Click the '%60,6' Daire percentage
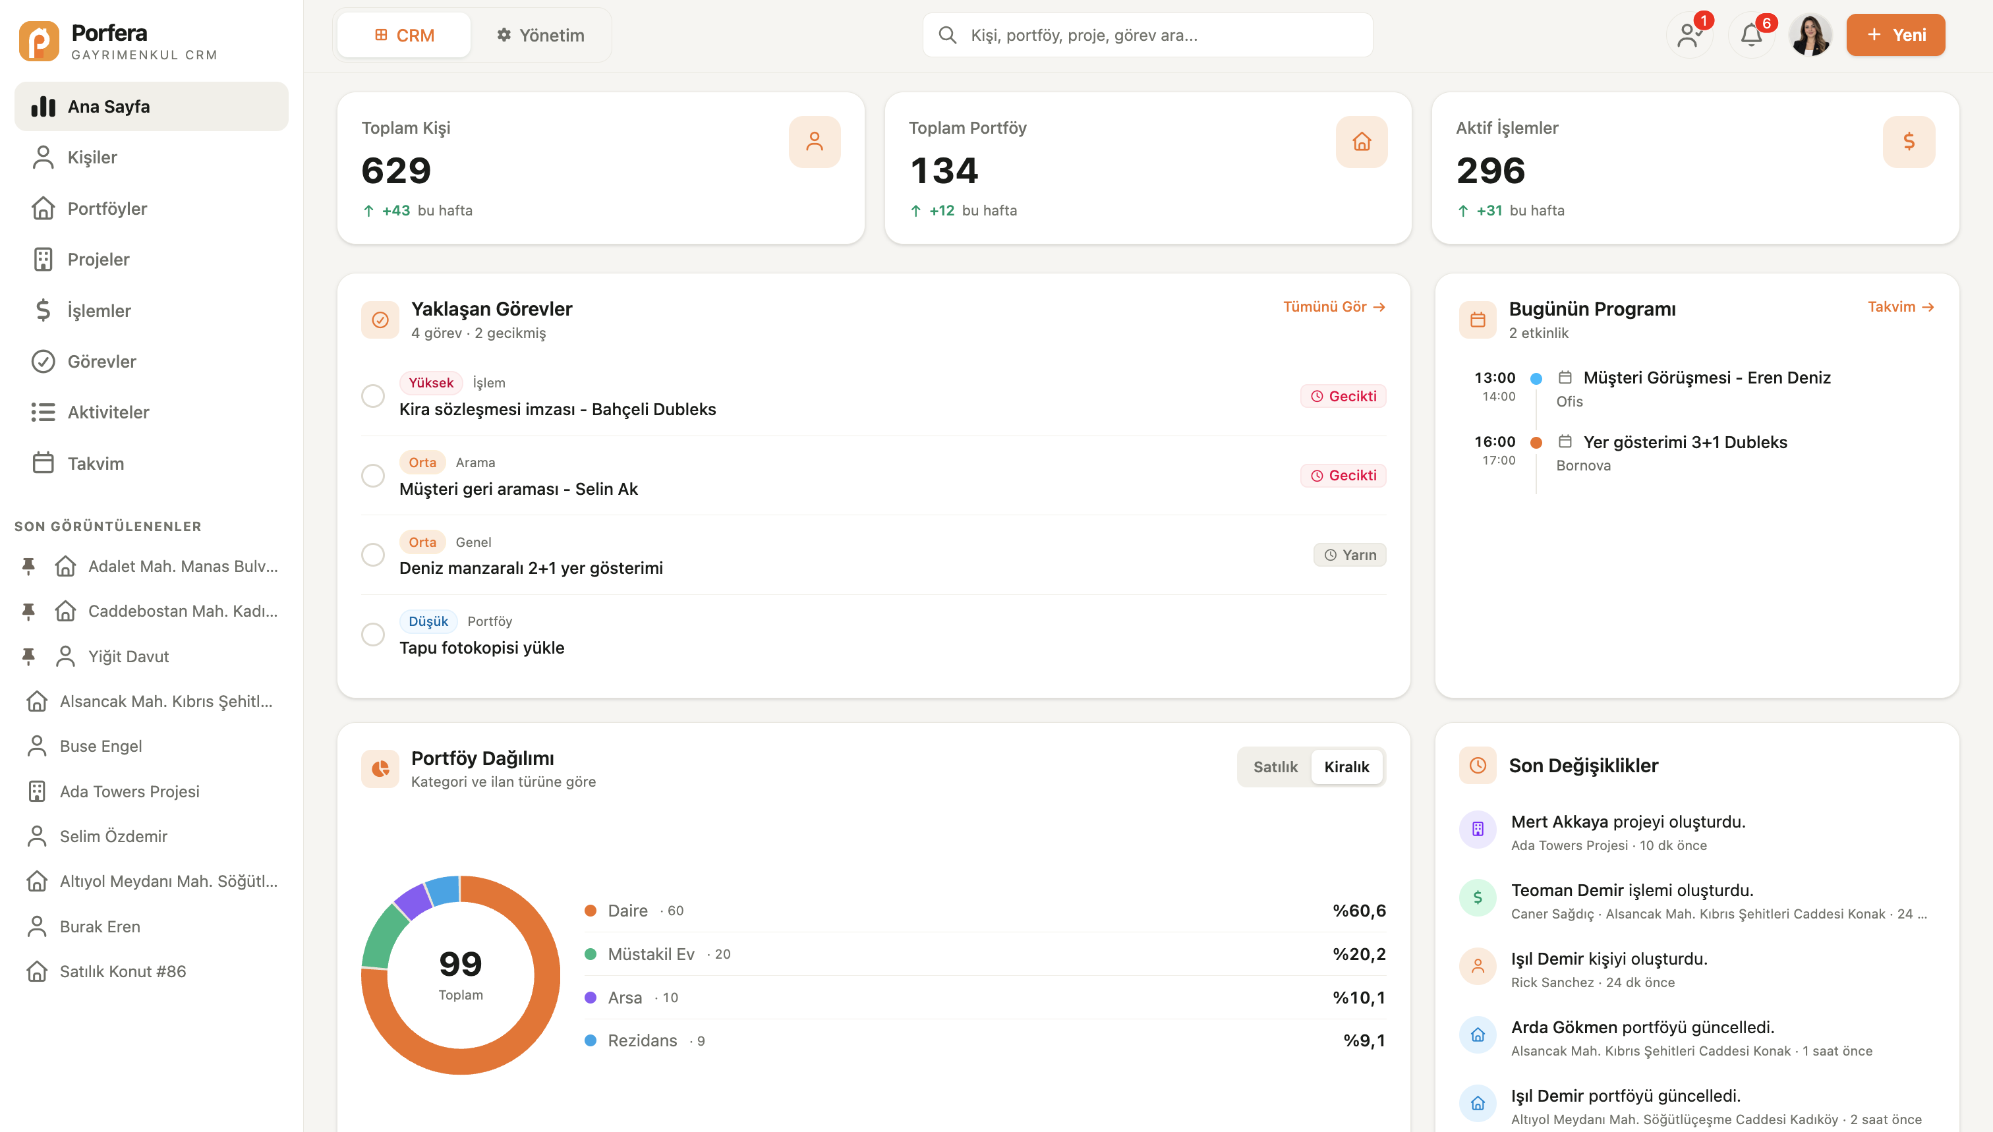 pos(1358,911)
